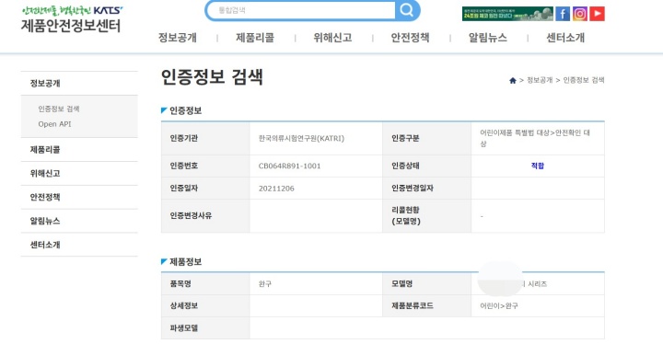Click the green promotional banner

pyautogui.click(x=507, y=14)
